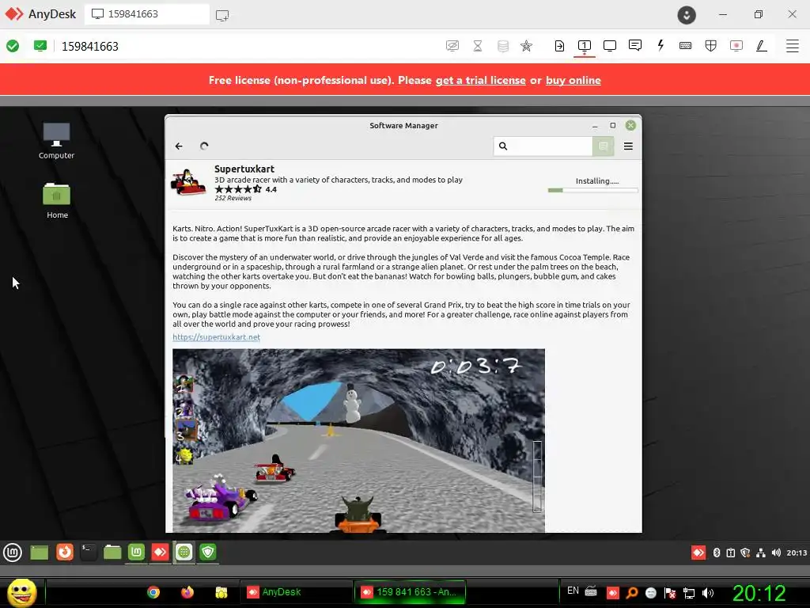The height and width of the screenshot is (608, 810).
Task: Open the Linux Mint start menu
Action: point(13,553)
